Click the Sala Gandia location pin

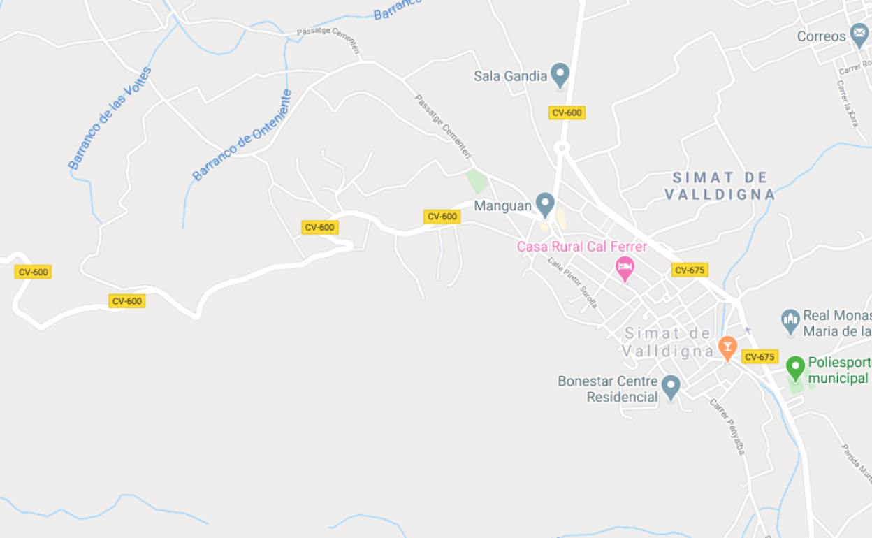click(x=560, y=75)
